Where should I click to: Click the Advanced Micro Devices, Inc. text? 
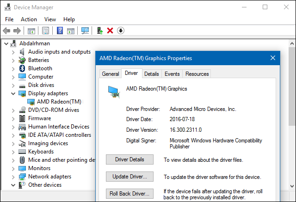click(203, 109)
